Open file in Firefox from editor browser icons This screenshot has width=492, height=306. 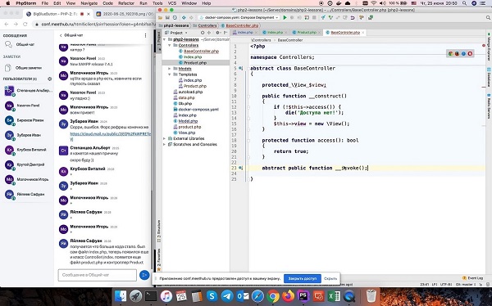pos(457,53)
